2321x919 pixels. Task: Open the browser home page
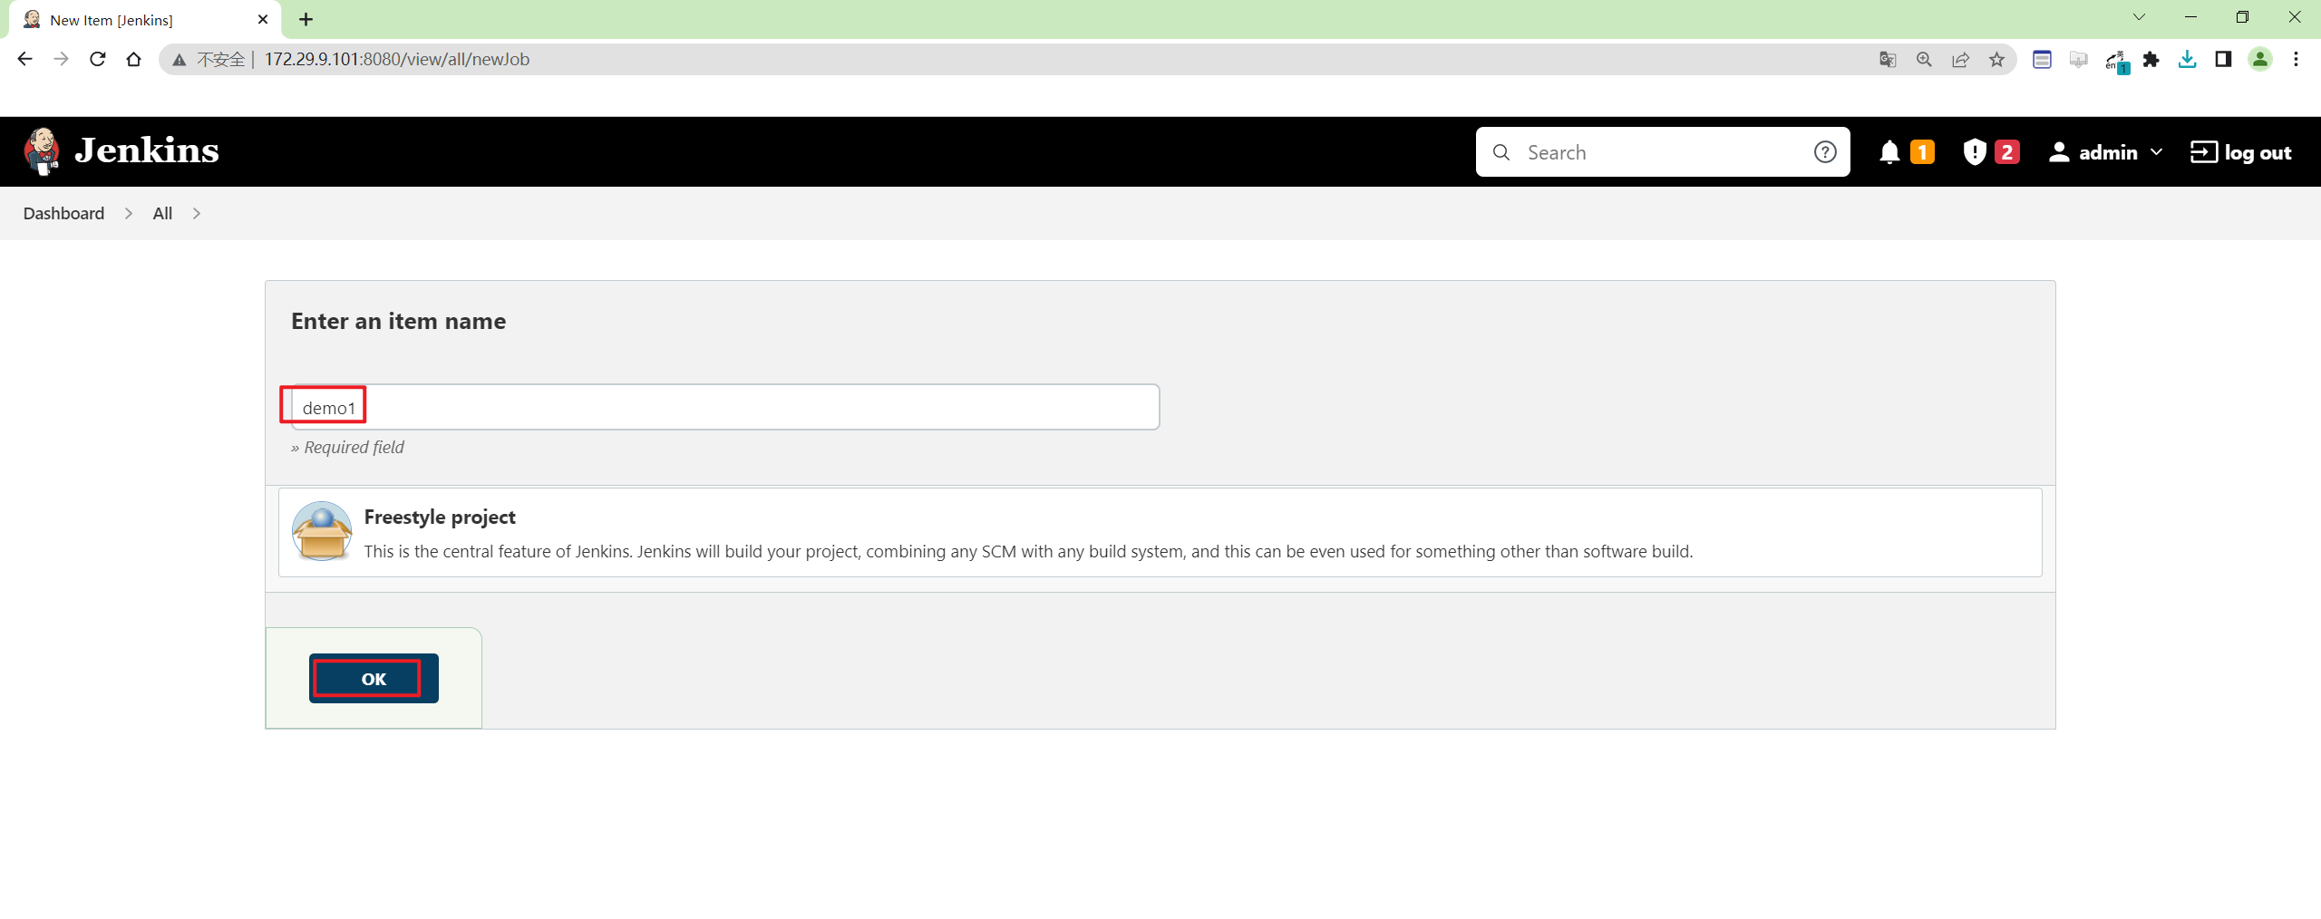133,59
